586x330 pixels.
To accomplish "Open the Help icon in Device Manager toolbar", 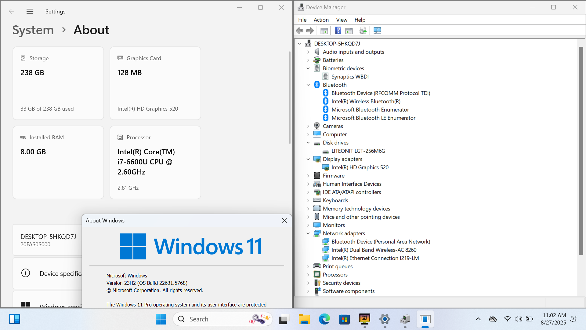I will point(338,31).
